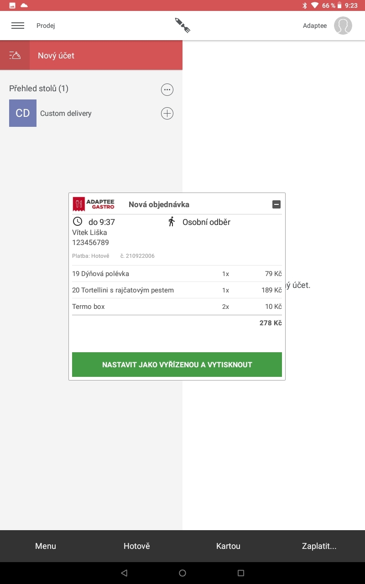Tap the Android back navigation button

[124, 573]
